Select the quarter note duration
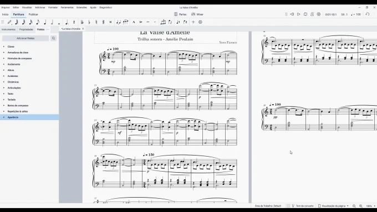This screenshot has height=212, width=377. [x=45, y=22]
